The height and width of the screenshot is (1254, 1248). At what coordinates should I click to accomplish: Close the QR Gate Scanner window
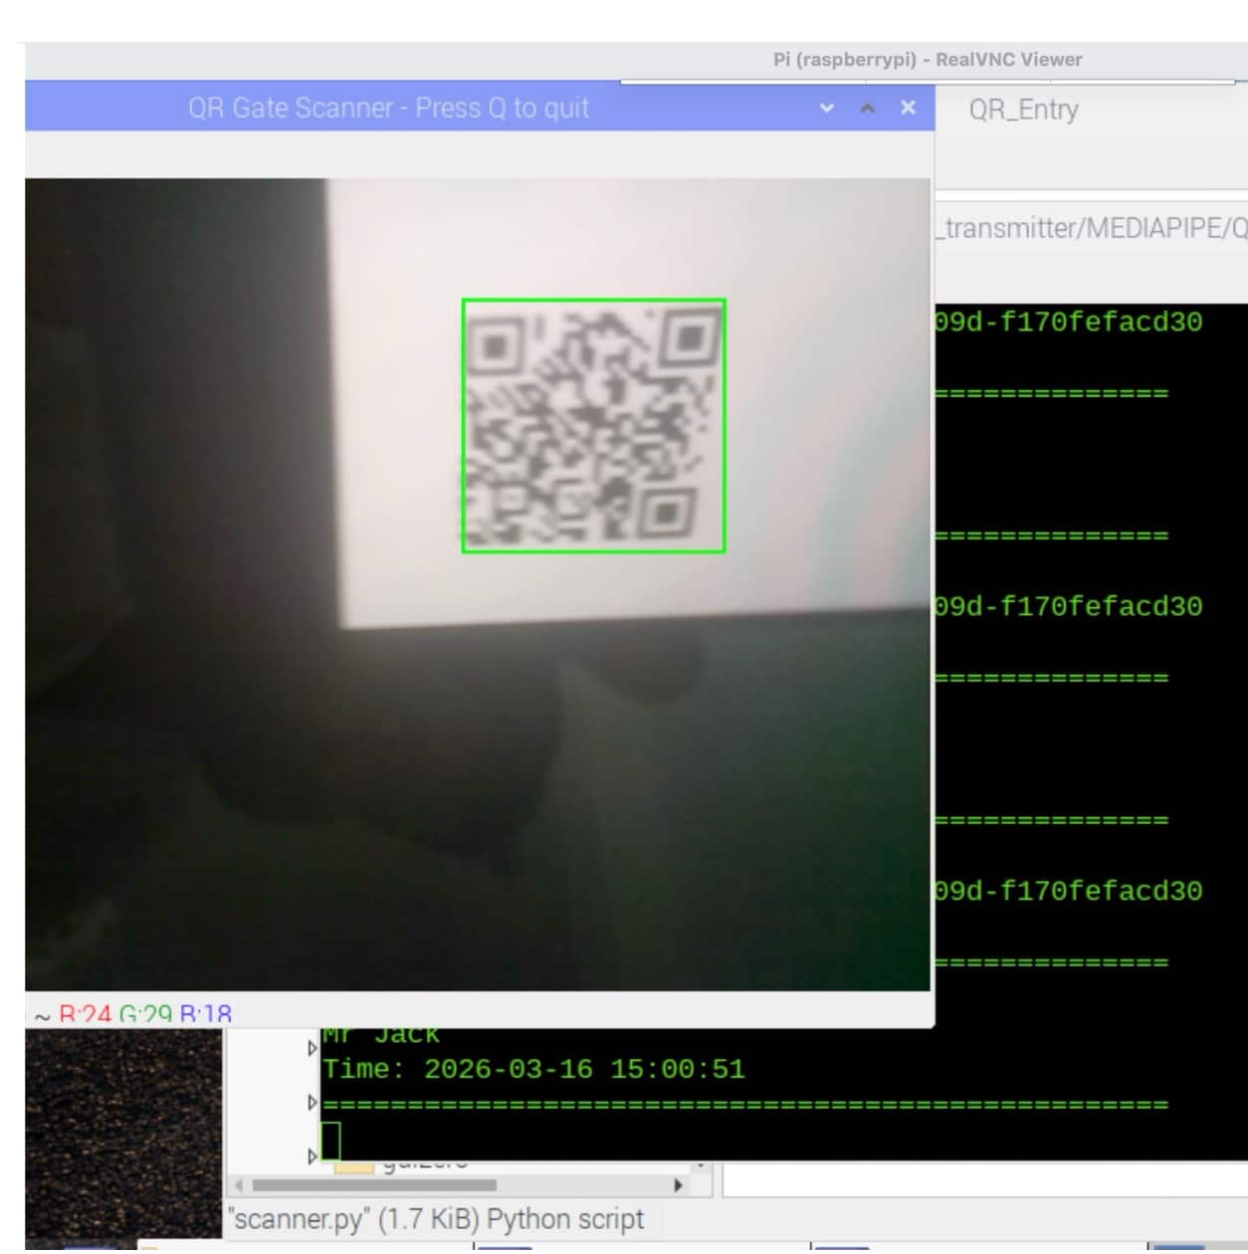click(x=908, y=107)
